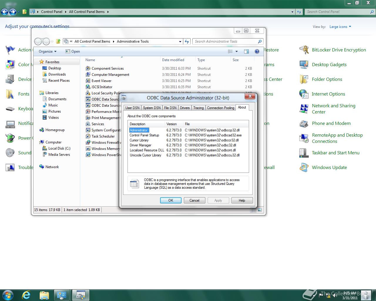
Task: Click the Services shortcut icon
Action: click(x=88, y=124)
